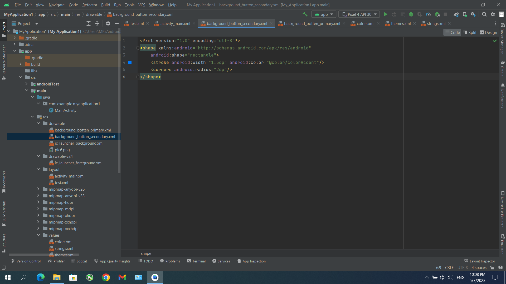The height and width of the screenshot is (284, 506).
Task: Click the 4 spaces indent indicator
Action: [479, 268]
